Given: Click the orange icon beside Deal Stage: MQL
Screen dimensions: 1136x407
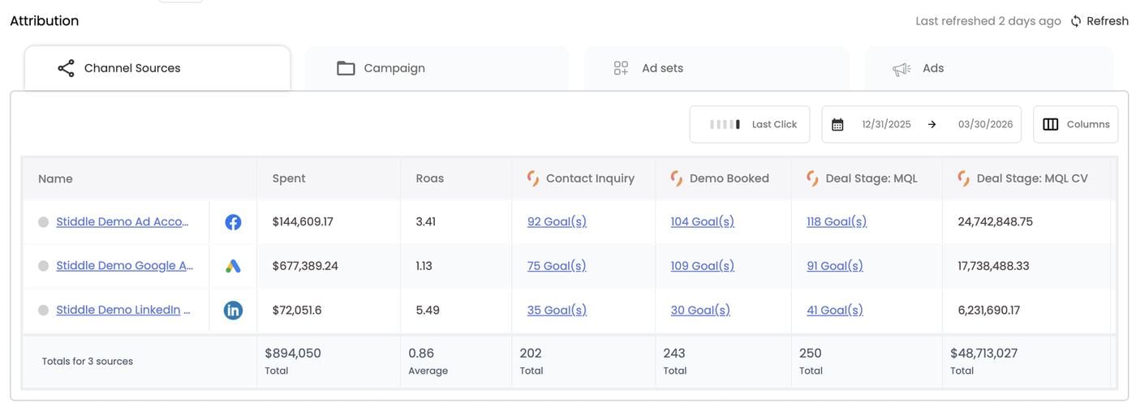Looking at the screenshot, I should pos(812,178).
